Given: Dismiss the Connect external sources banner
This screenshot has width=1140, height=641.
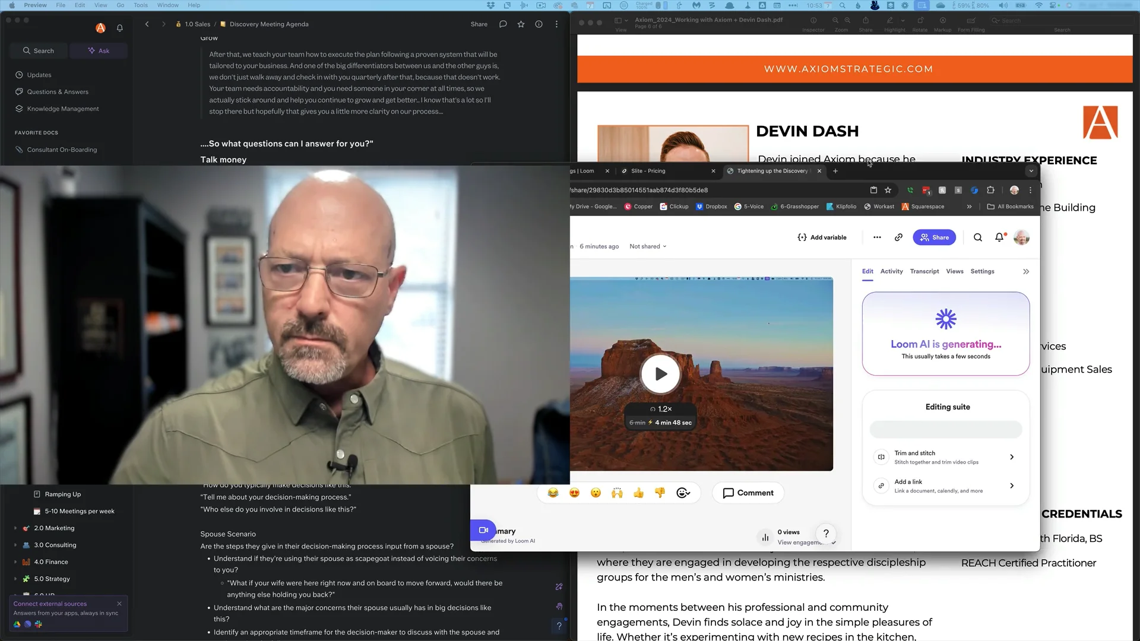Looking at the screenshot, I should coord(119,604).
